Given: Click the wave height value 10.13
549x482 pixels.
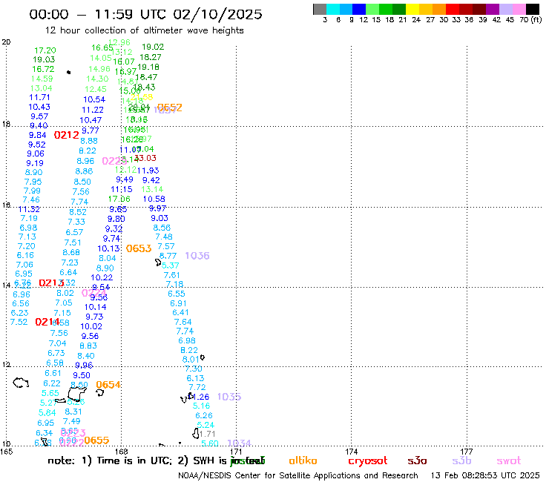Looking at the screenshot, I should point(108,248).
